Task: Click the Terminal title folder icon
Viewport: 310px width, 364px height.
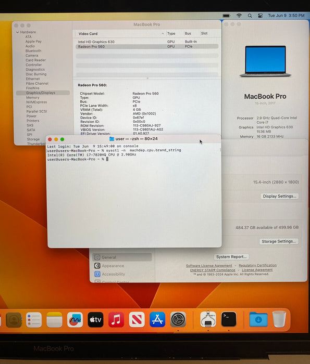Action: pyautogui.click(x=111, y=139)
